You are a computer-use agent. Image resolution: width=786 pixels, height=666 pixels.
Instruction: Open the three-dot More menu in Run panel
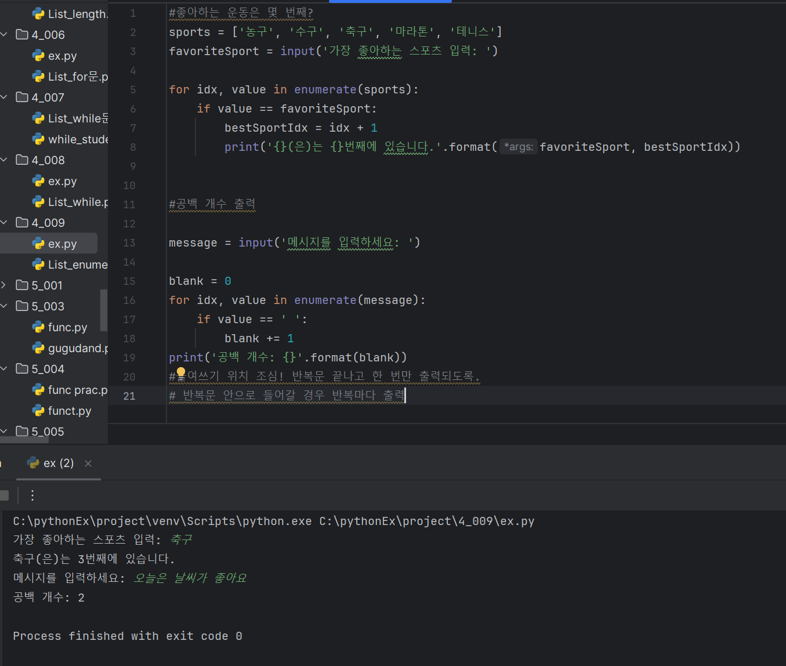32,495
